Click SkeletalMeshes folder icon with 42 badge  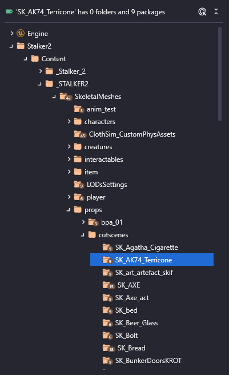pos(66,97)
